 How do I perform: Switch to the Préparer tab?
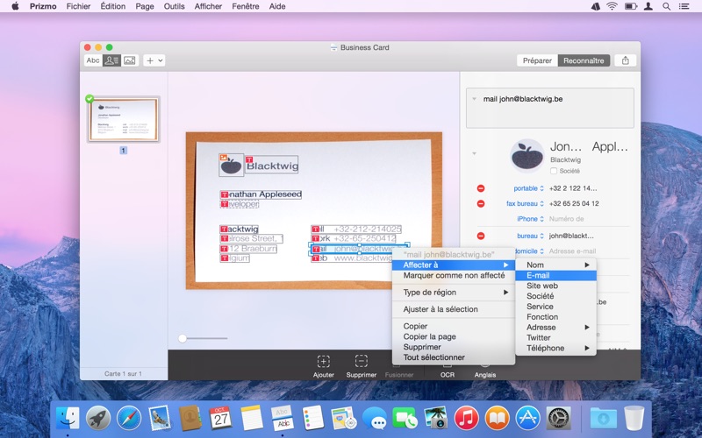pyautogui.click(x=537, y=60)
